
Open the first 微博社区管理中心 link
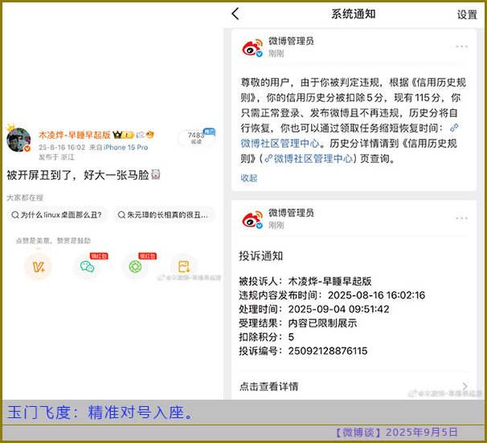280,144
